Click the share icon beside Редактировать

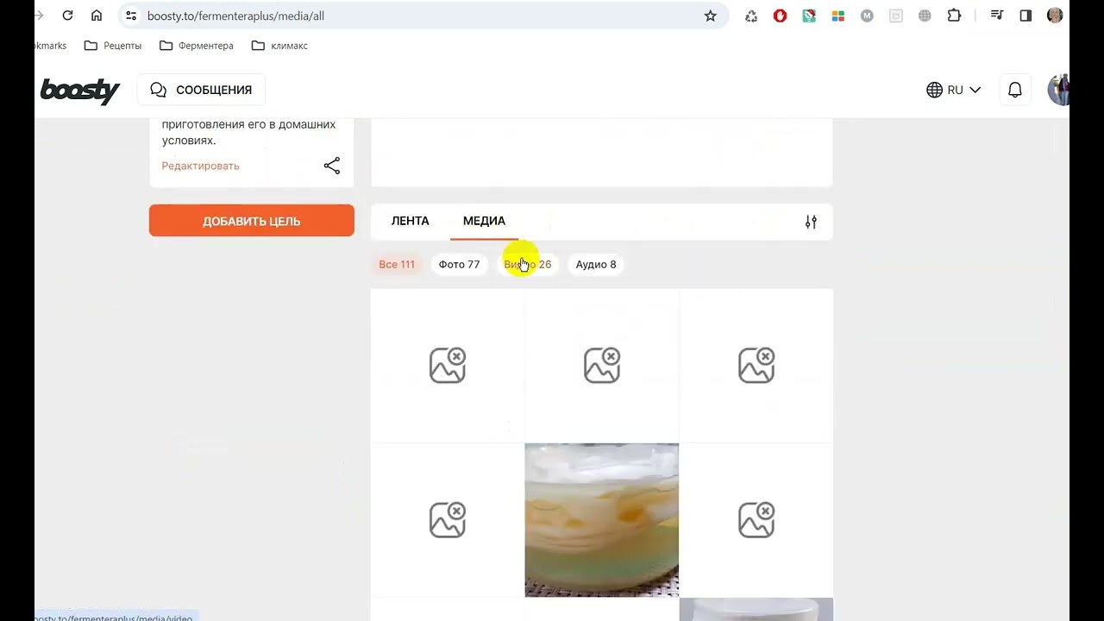tap(332, 166)
